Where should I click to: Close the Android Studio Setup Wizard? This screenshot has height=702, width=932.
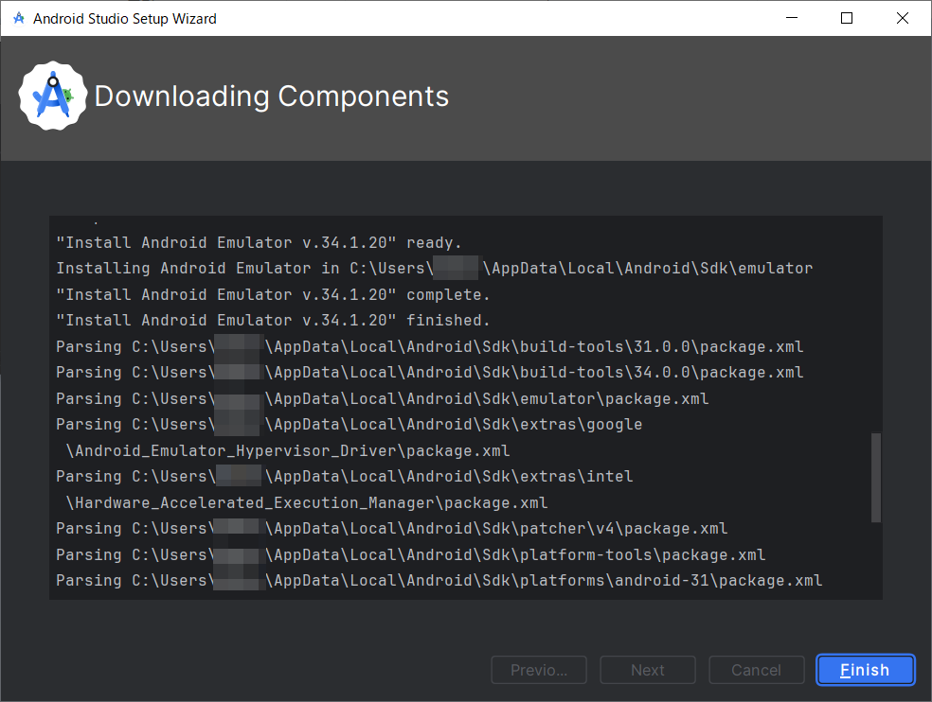pos(902,18)
